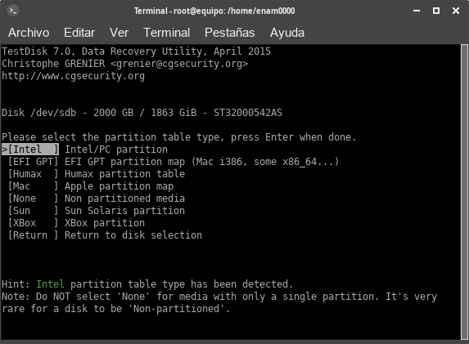The height and width of the screenshot is (344, 469).
Task: Open the Pestañas menu
Action: 229,33
